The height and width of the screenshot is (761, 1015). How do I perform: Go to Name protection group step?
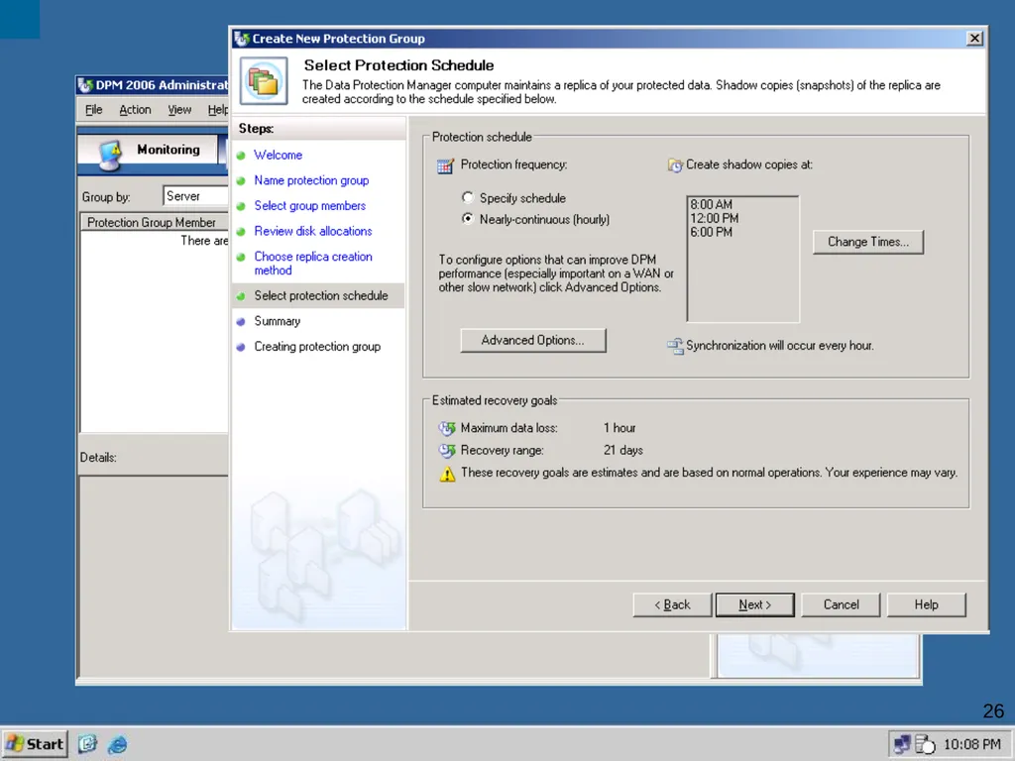(x=311, y=180)
